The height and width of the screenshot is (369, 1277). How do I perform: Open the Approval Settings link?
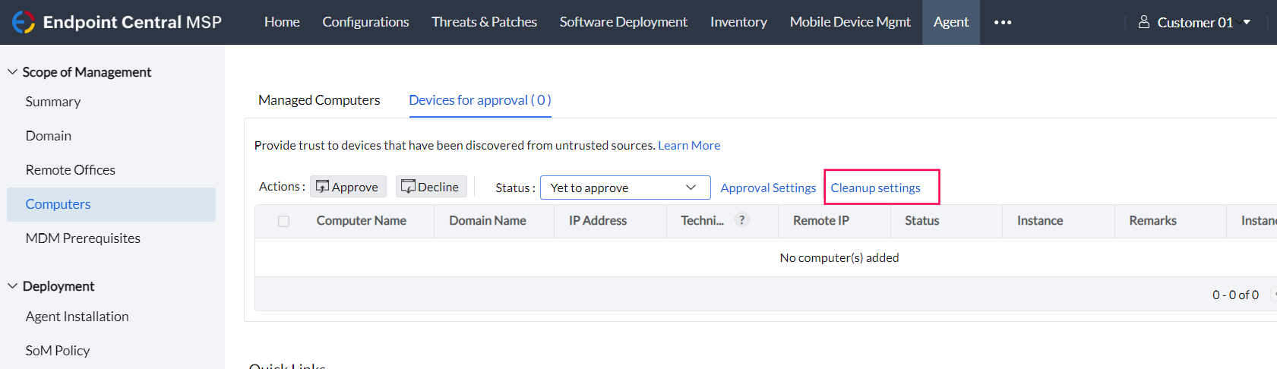[x=768, y=188]
